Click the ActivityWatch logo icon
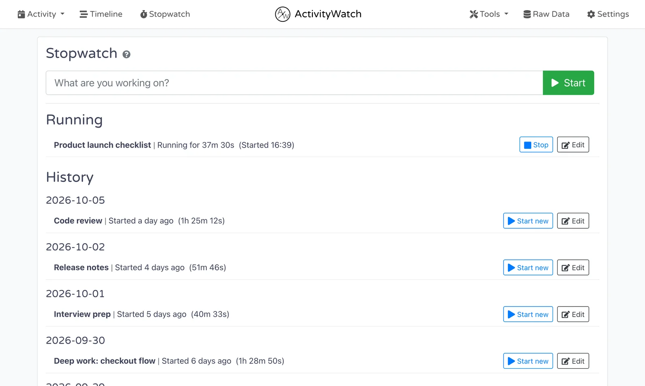The image size is (645, 386). [283, 14]
